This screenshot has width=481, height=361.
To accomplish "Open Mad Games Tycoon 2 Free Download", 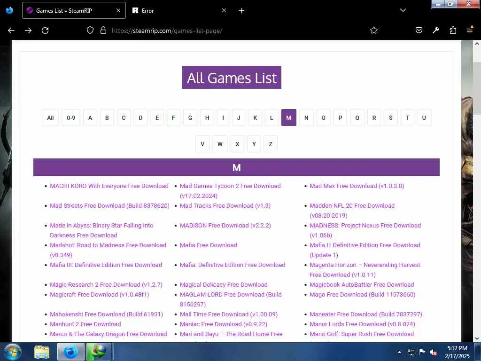I will 230,191.
